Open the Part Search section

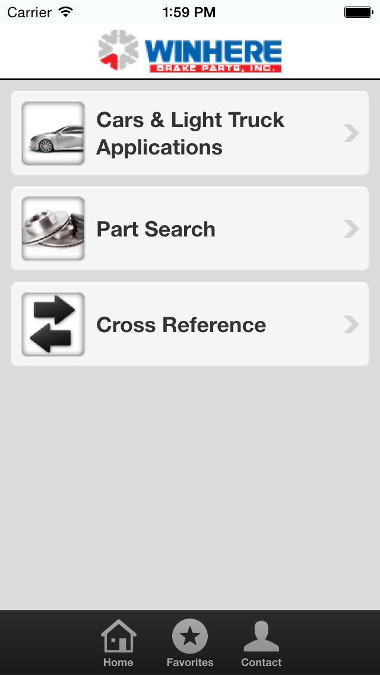[190, 228]
